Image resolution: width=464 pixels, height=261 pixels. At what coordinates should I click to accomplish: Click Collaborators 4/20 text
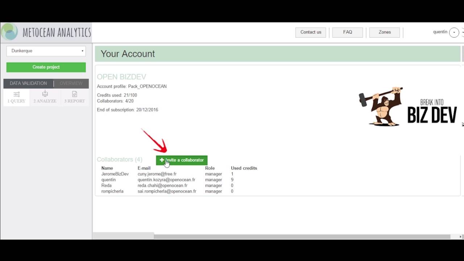tap(115, 101)
